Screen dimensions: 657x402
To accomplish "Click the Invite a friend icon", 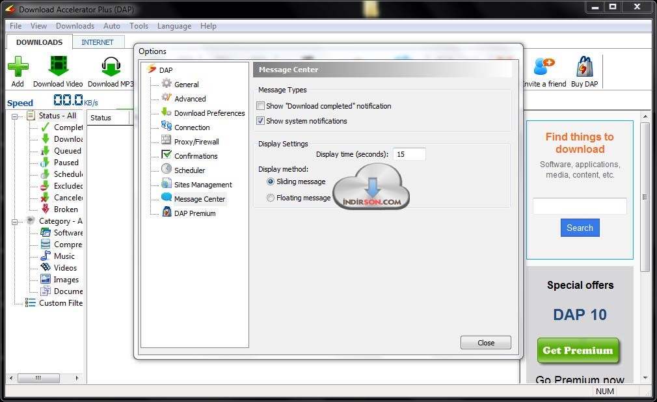I will [544, 66].
